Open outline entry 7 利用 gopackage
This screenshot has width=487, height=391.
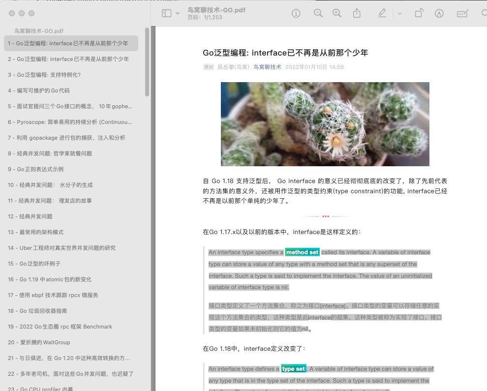click(x=71, y=138)
